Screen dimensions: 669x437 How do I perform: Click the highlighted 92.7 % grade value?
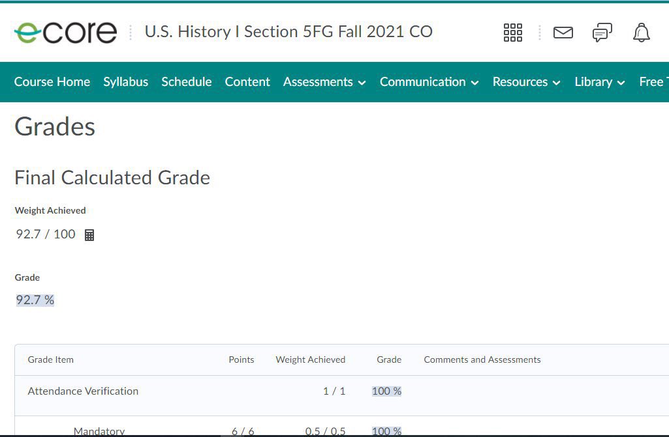[x=35, y=300]
